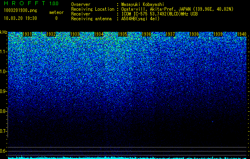Click the 1931 time marker
250x159 pixels.
click(27, 34)
